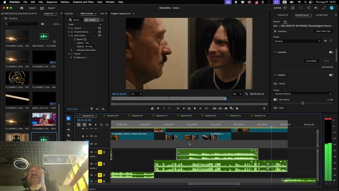Reset Volume effect parameter
The width and height of the screenshot is (339, 191).
coord(100,28)
